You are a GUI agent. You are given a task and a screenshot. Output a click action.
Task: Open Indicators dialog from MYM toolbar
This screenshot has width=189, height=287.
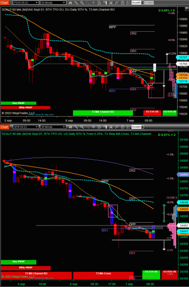117,127
